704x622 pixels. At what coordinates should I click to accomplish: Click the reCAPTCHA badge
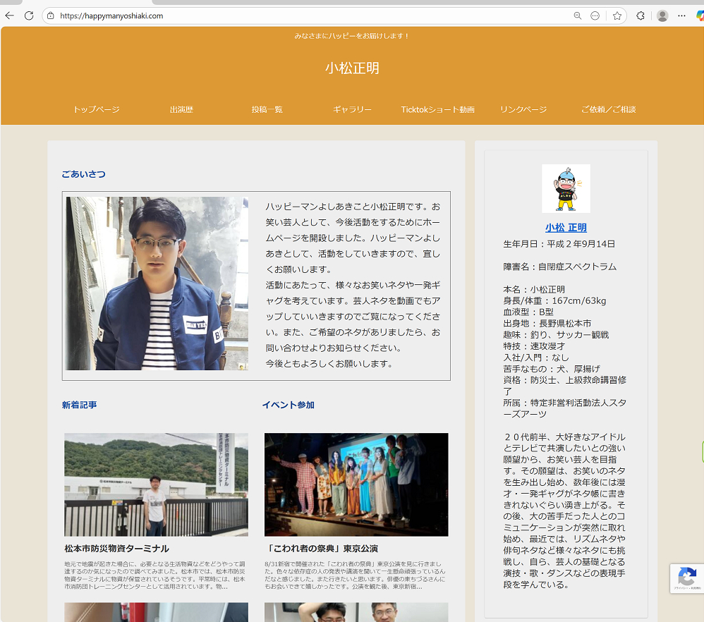point(686,578)
